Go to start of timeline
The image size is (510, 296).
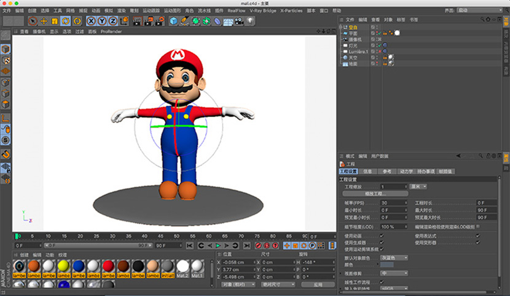pos(190,246)
